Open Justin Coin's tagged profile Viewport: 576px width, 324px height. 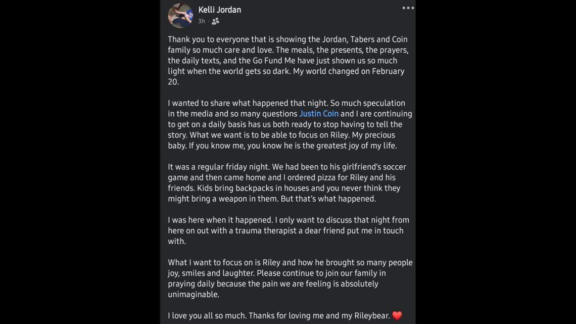point(318,113)
